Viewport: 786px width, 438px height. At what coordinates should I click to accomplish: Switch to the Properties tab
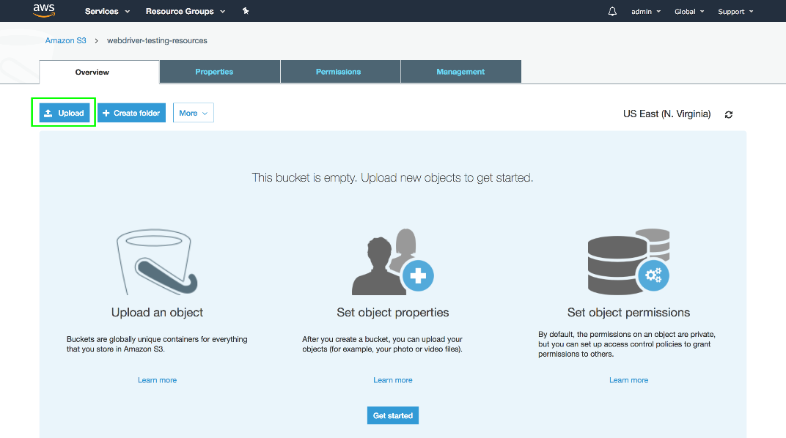[214, 72]
